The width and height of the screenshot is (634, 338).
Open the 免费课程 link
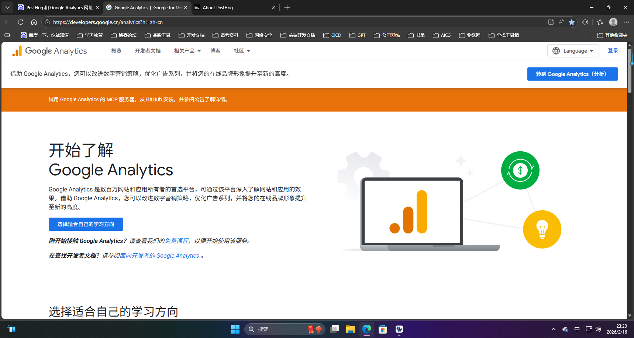176,241
